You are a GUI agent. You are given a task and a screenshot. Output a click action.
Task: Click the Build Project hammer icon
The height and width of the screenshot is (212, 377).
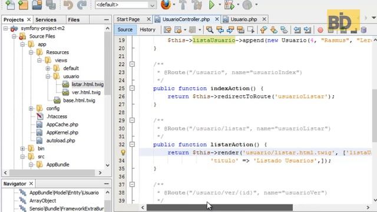(183, 5)
